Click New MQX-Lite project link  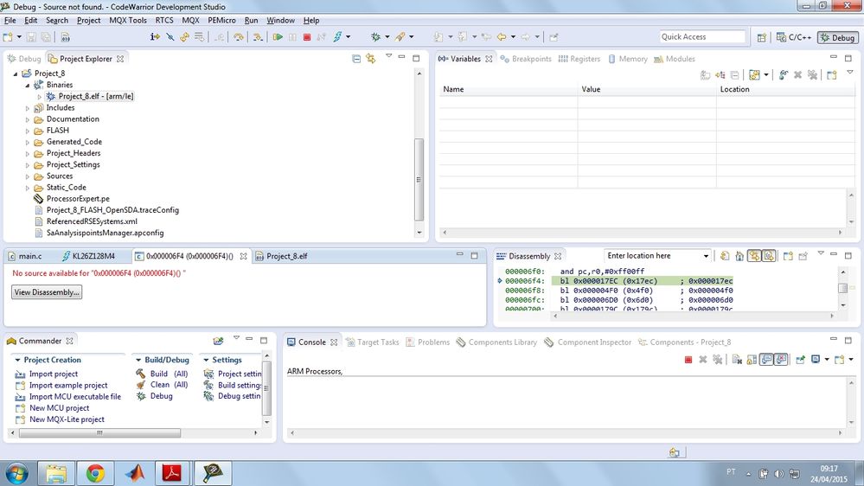pyautogui.click(x=67, y=419)
